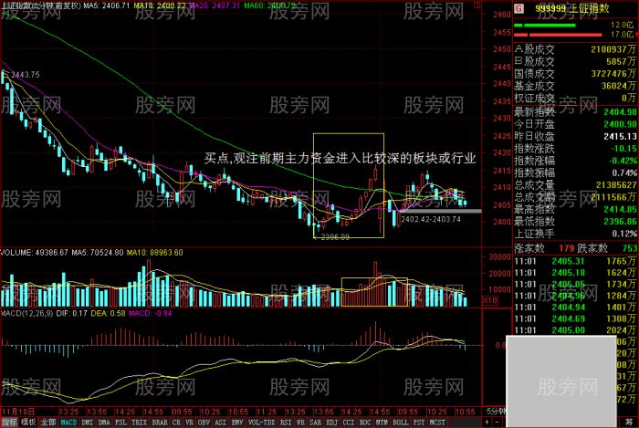Screen dimensions: 639x428
Task: Click the 11:01 2405.31 tick row
Action: (x=575, y=261)
